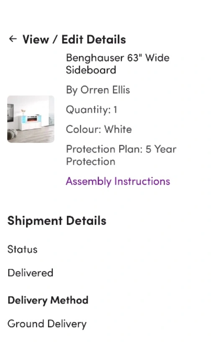
Task: Go back using the left arrow icon
Action: point(13,39)
